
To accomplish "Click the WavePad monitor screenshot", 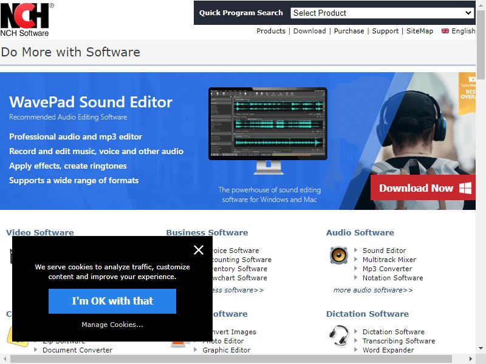I will pyautogui.click(x=268, y=130).
